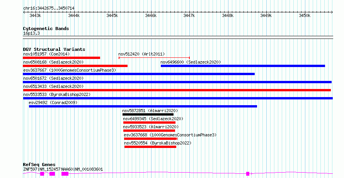
Task: Select the black bar for nsv5872851
Action: pos(148,114)
